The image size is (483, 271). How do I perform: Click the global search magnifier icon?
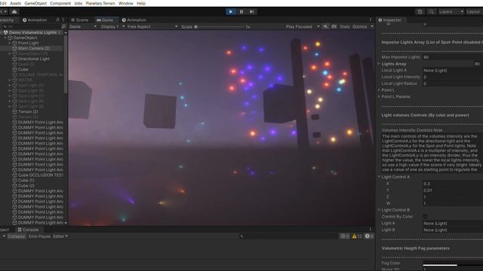[x=431, y=12]
